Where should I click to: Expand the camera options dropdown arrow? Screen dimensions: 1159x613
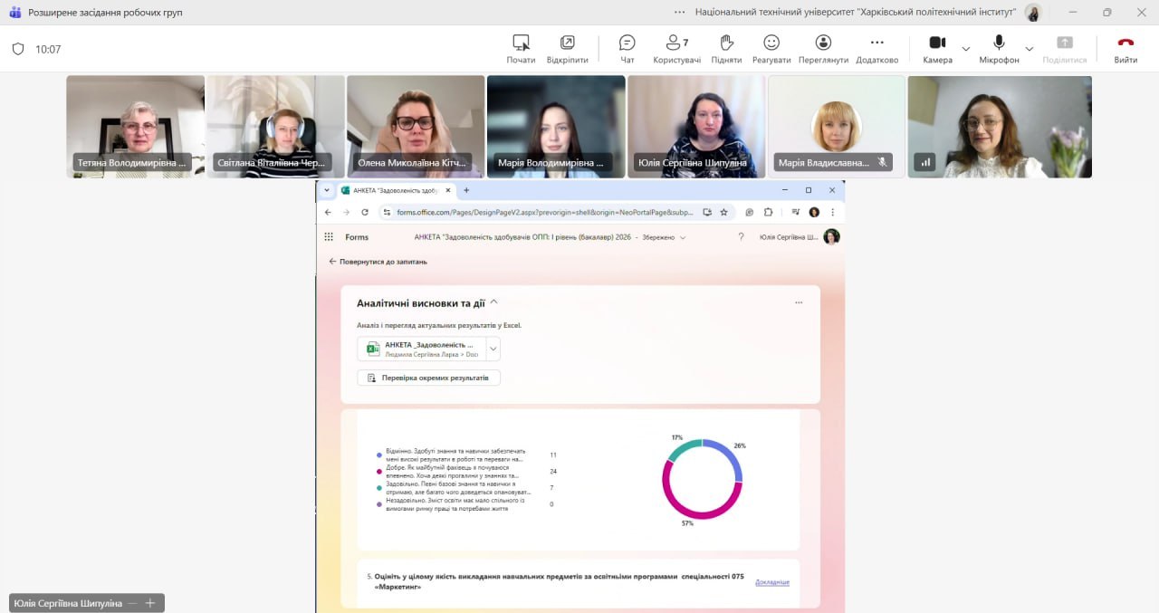pos(965,49)
